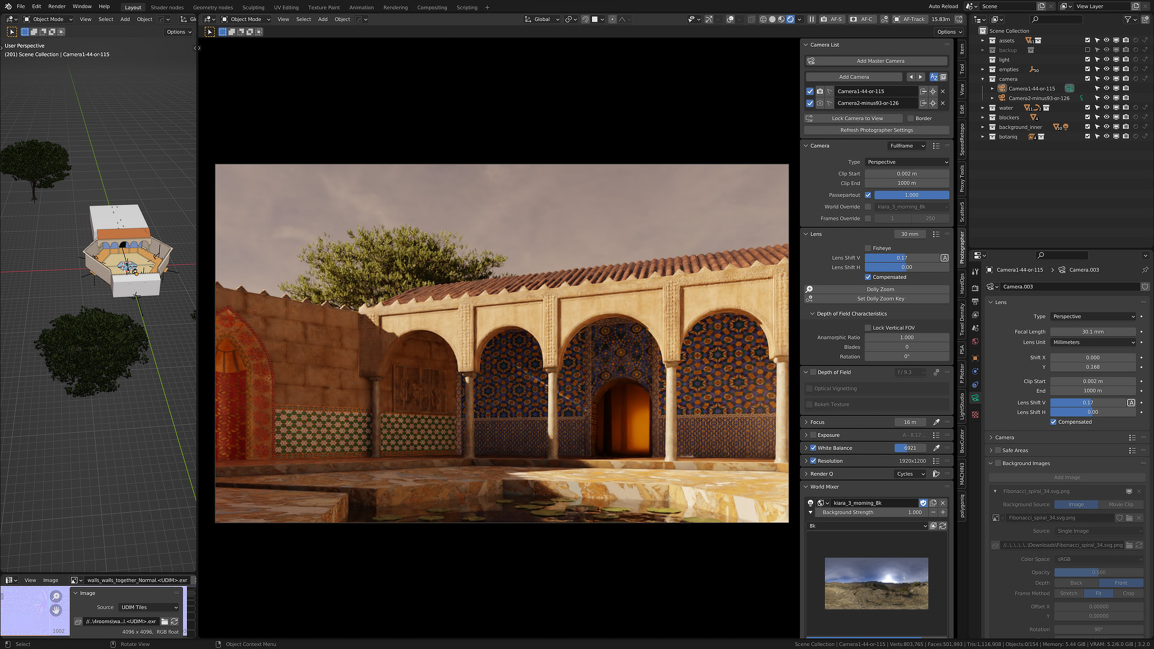
Task: Select target icon for Camera1-44-or-115 in list
Action: click(x=933, y=91)
